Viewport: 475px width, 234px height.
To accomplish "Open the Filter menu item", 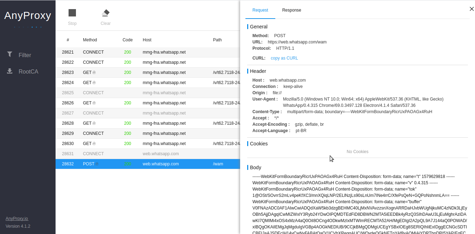I will click(x=25, y=55).
